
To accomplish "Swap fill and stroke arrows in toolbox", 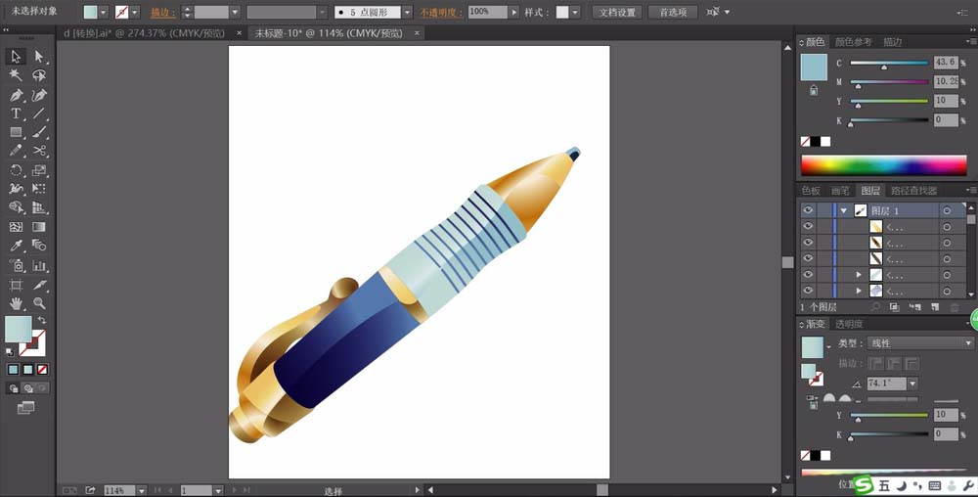I will pos(42,320).
